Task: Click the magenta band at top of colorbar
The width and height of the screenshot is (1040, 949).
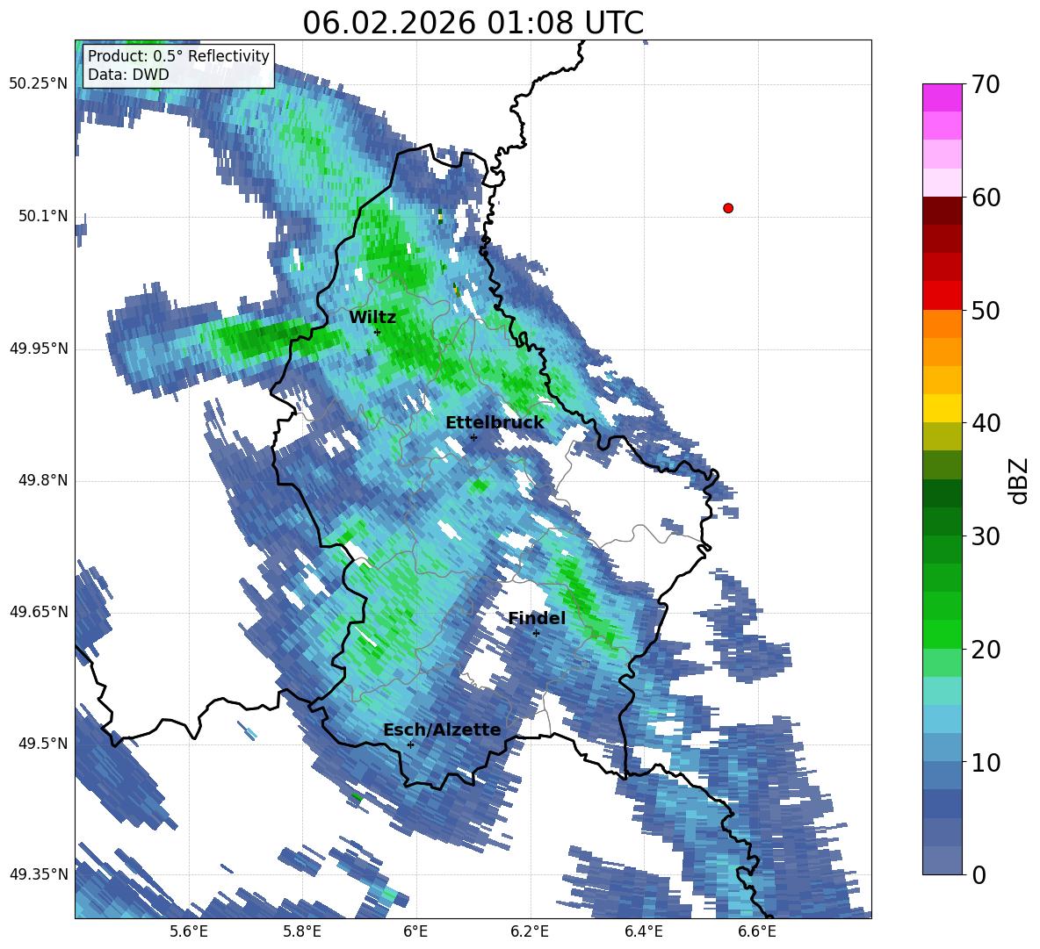Action: point(942,97)
